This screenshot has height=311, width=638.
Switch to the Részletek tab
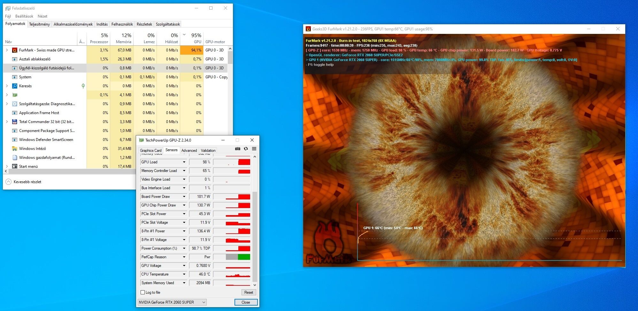[144, 24]
